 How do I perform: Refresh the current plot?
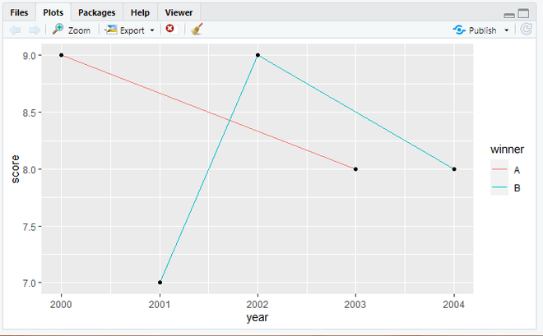click(x=527, y=30)
